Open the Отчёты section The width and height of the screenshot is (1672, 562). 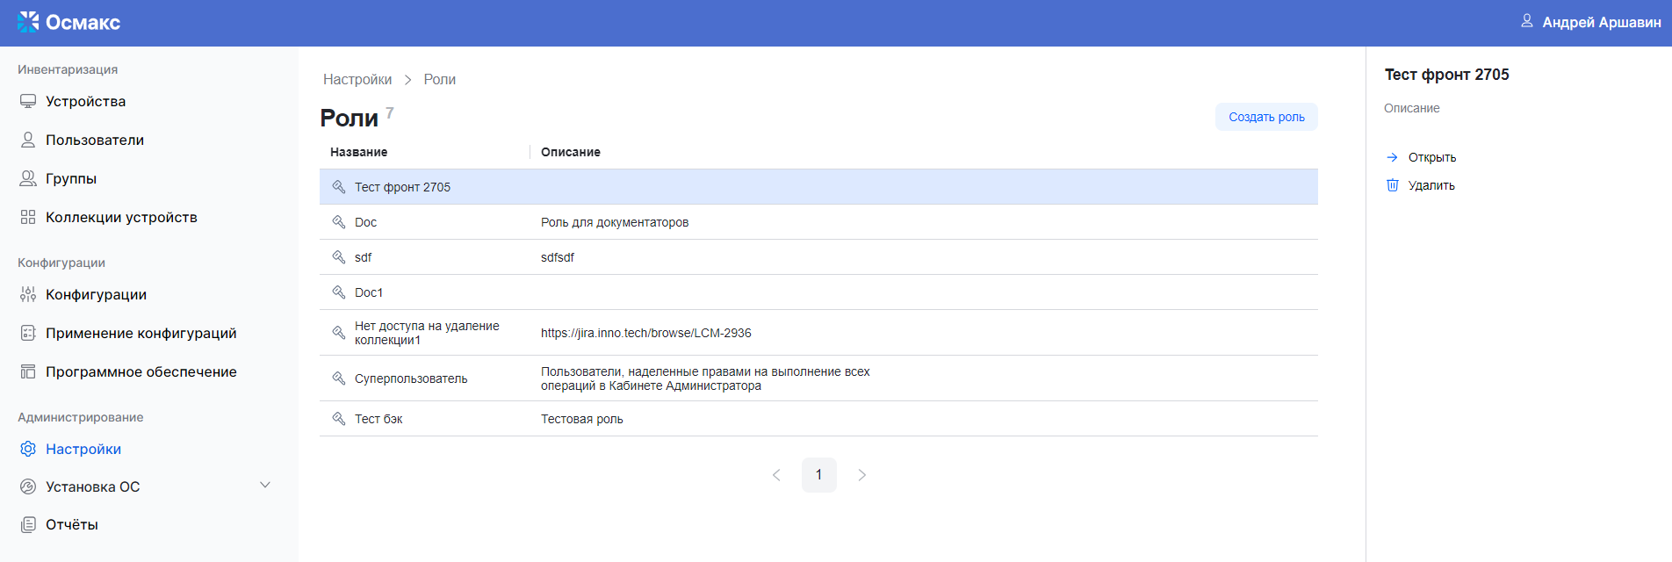[72, 524]
